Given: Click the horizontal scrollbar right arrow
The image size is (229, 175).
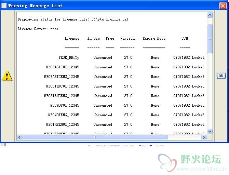Looking at the screenshot, I should (x=204, y=137).
